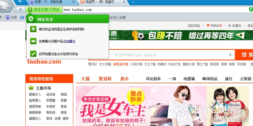This screenshot has width=253, height=126.
Task: Open the 美容护肤 theme market link
Action: [x=35, y=107]
